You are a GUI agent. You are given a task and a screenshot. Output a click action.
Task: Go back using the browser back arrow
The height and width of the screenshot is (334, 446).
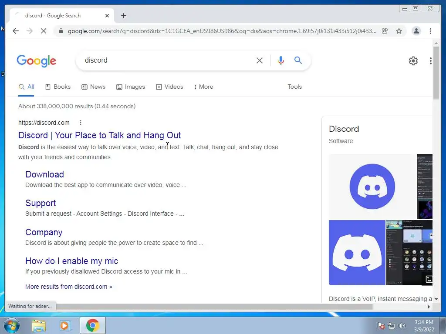click(x=16, y=31)
